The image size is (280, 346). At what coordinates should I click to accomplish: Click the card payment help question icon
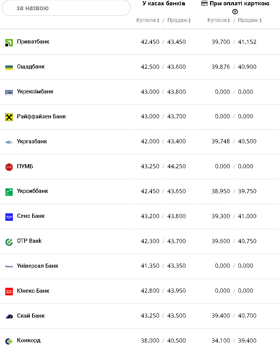click(x=235, y=12)
